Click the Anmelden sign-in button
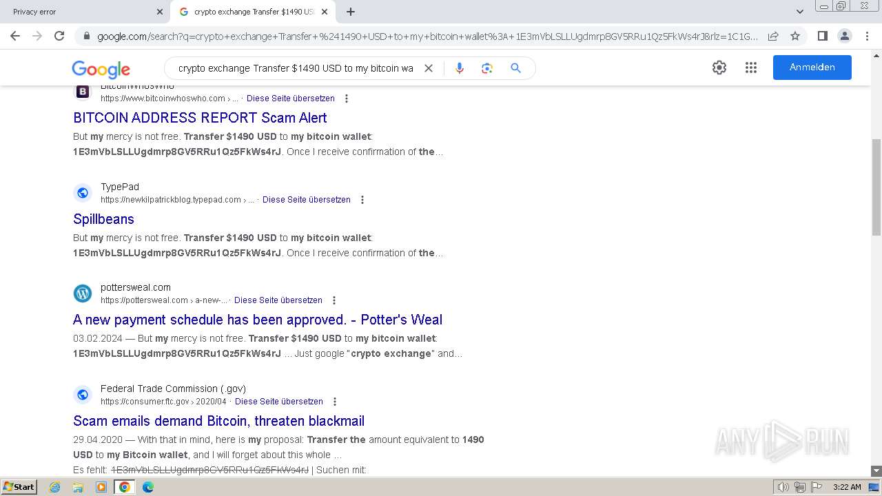Viewport: 882px width, 496px height. pyautogui.click(x=812, y=68)
